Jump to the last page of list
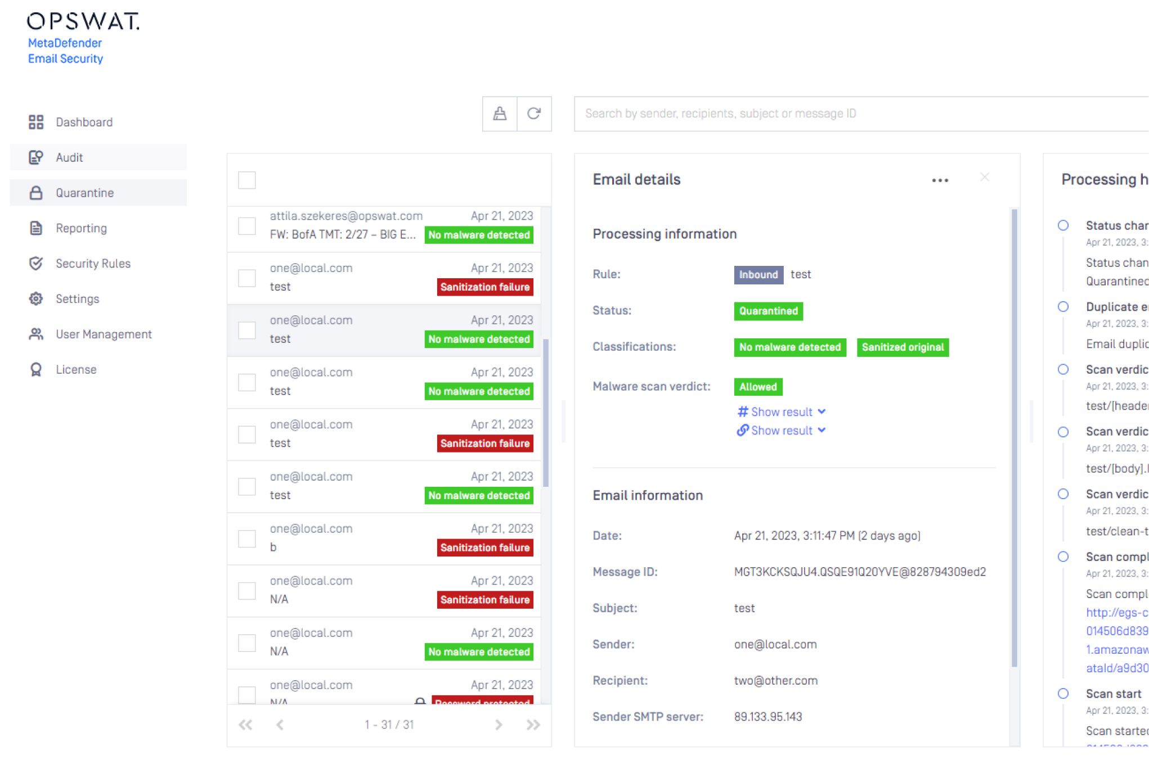 pyautogui.click(x=532, y=725)
